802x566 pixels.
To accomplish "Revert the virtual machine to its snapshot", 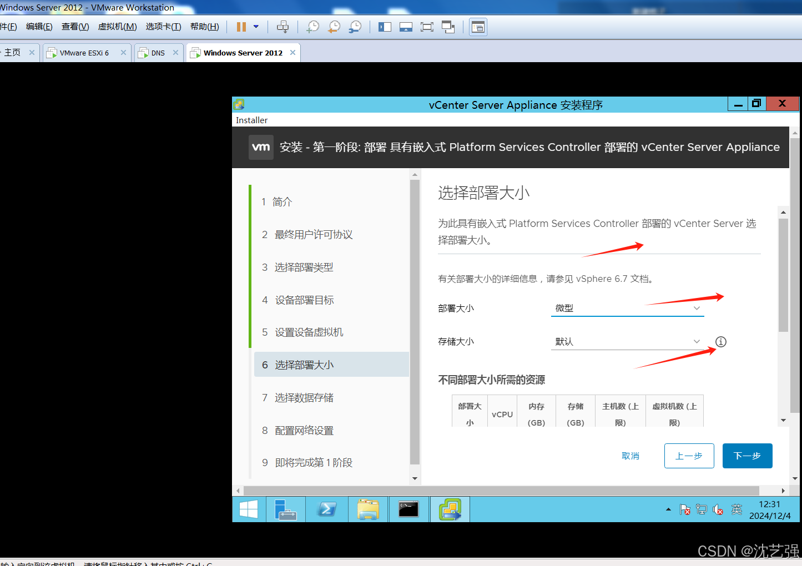I will click(334, 27).
